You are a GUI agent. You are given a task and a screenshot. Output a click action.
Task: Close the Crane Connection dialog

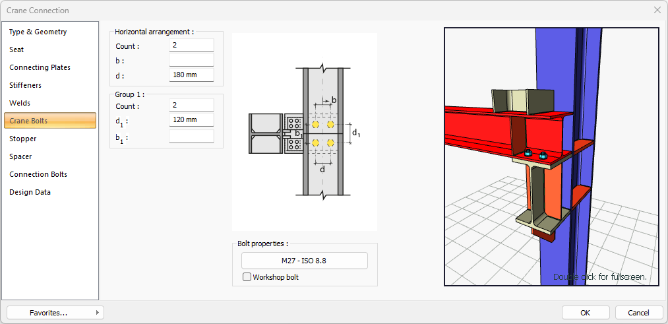[657, 10]
